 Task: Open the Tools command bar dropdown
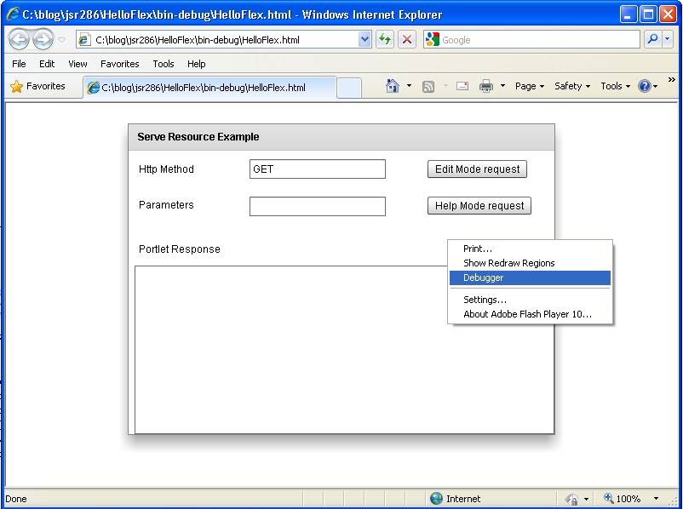pyautogui.click(x=616, y=86)
